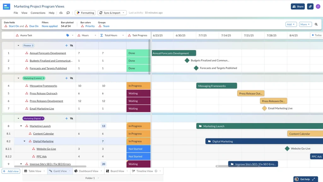
Task: Click the cloud icon in the top toolbar
Action: 61,12
